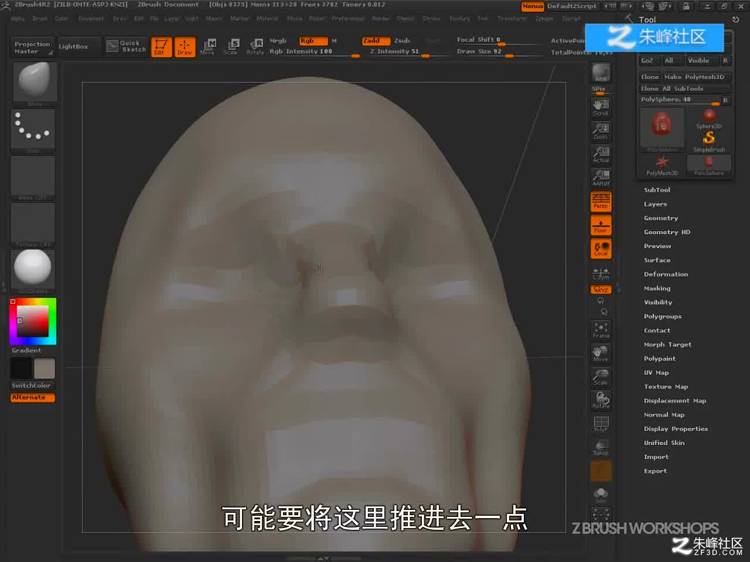
Task: Open the Document menu
Action: (x=91, y=19)
